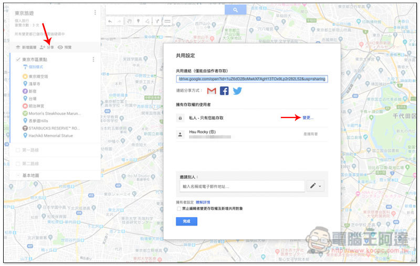Select the add directions tool
This screenshot has width=420, height=266.
click(x=157, y=22)
